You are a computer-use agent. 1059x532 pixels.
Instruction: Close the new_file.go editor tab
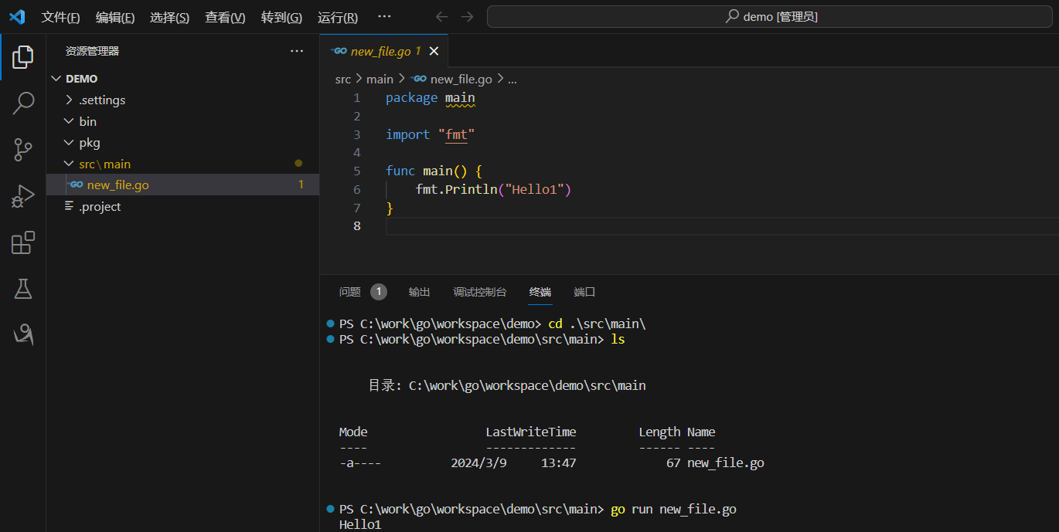click(x=434, y=51)
